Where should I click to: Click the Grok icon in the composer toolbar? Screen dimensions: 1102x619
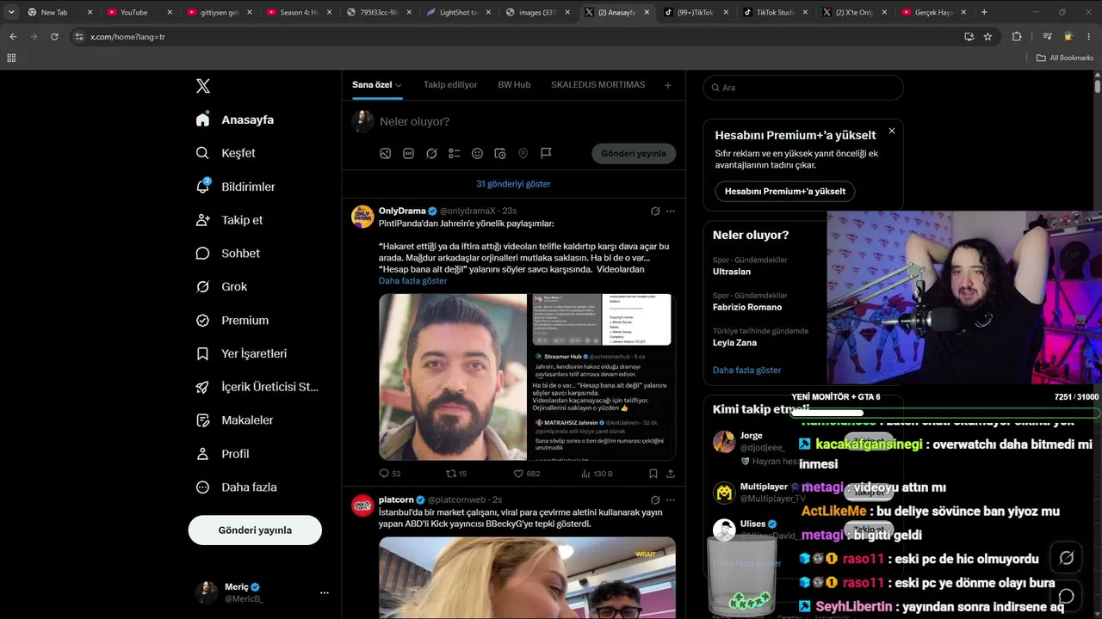tap(431, 153)
